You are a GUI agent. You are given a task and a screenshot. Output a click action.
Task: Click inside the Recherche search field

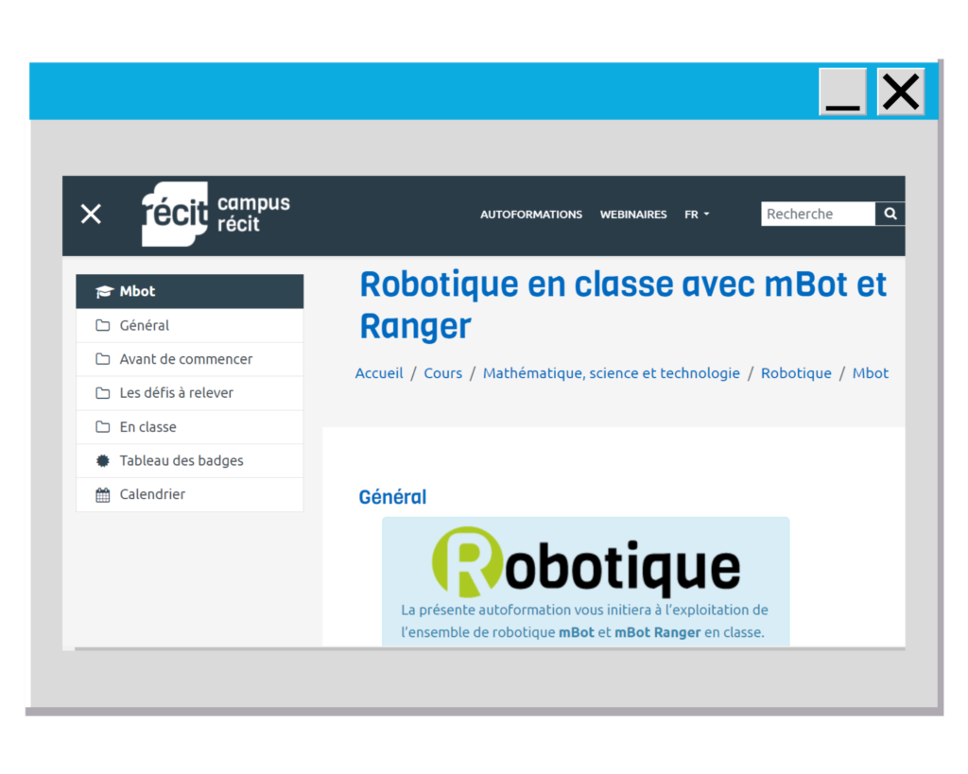click(x=817, y=215)
